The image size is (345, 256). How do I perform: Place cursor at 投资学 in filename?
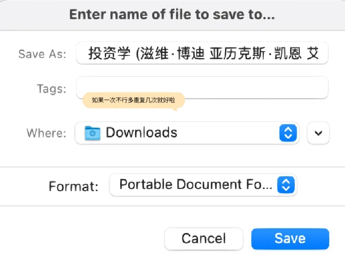[109, 53]
